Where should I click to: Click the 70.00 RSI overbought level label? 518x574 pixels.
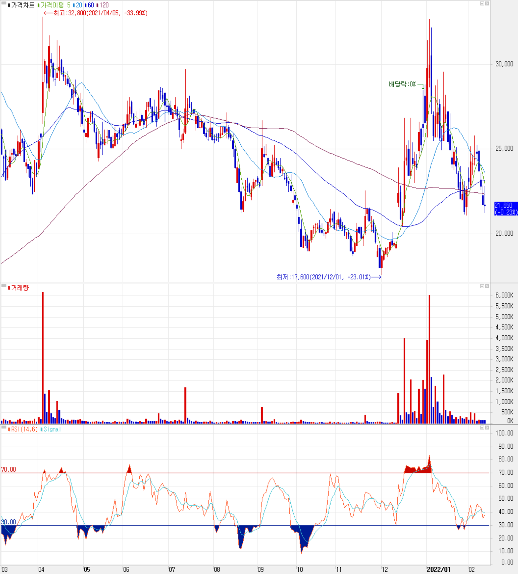(x=9, y=470)
